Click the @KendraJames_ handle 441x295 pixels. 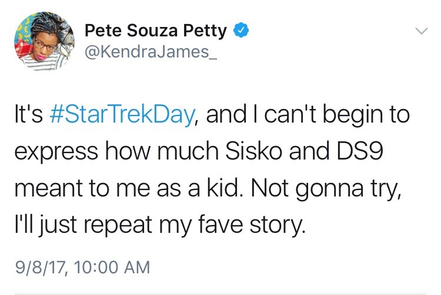140,53
